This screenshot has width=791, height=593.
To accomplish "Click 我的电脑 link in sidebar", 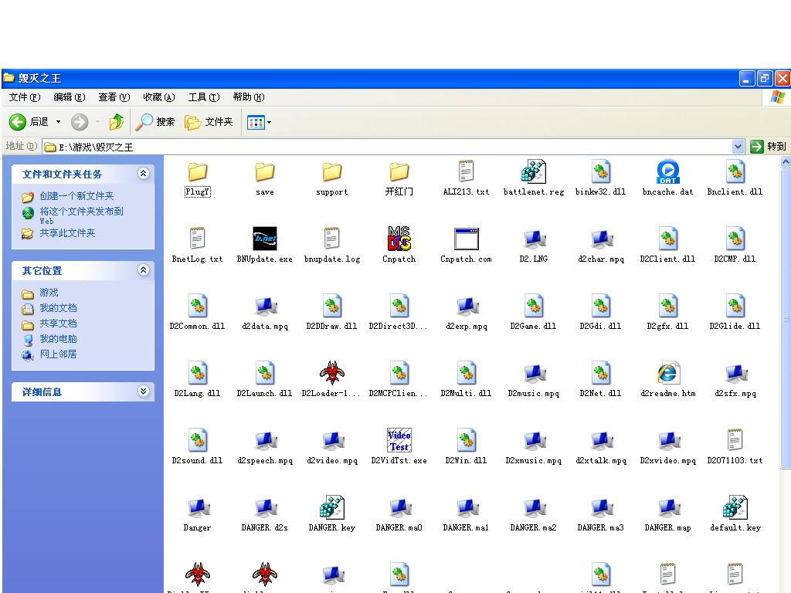I will [58, 339].
